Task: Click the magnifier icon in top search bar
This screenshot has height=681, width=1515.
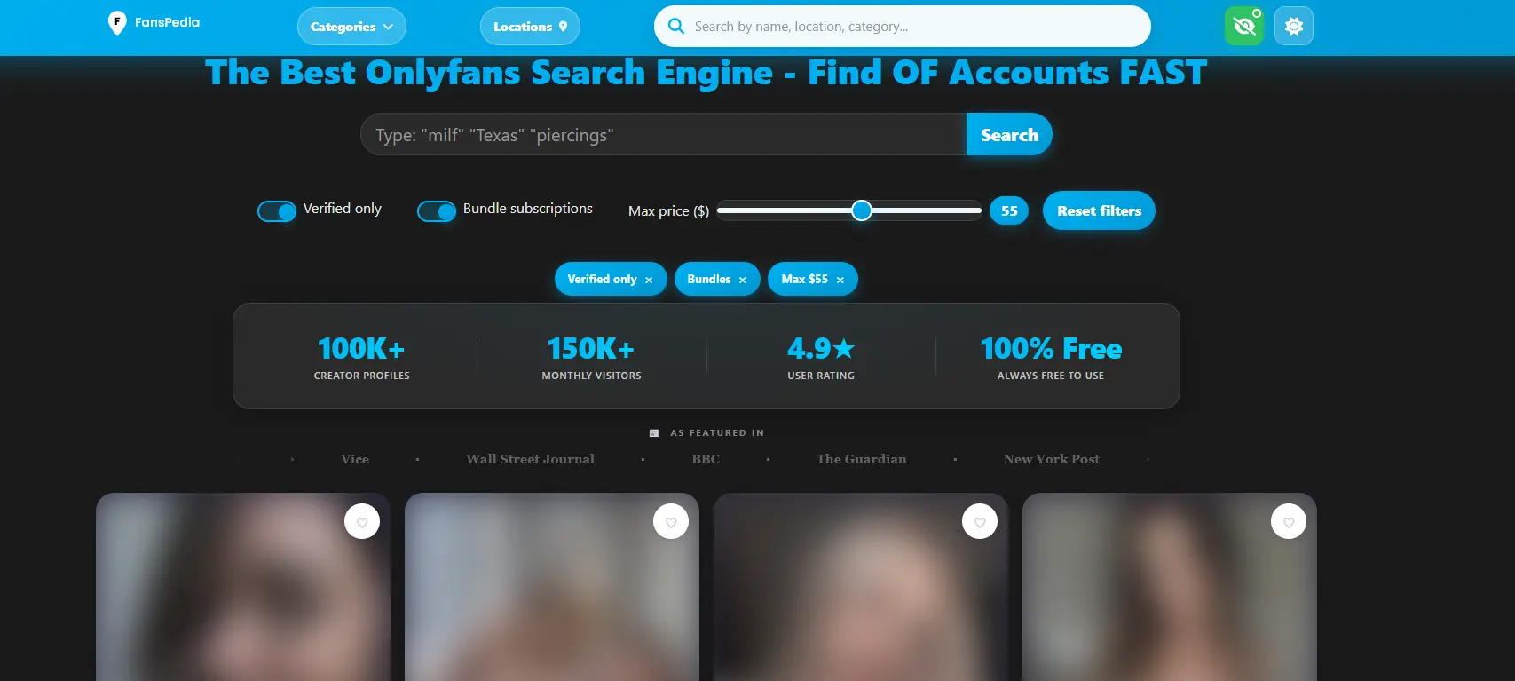Action: pyautogui.click(x=676, y=27)
